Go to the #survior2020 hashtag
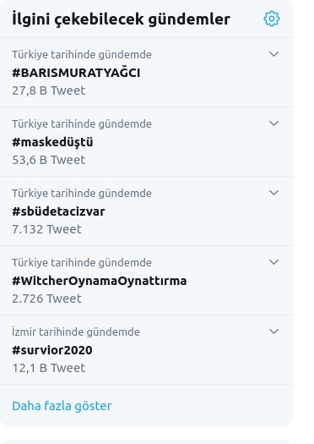Image resolution: width=314 pixels, height=444 pixels. click(52, 350)
